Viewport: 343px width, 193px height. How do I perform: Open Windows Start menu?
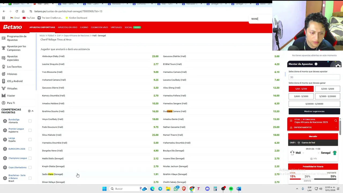click(x=104, y=189)
